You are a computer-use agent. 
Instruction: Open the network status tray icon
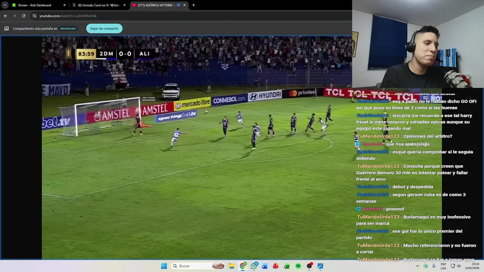click(453, 266)
